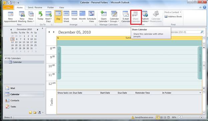The width and height of the screenshot is (208, 121).
Task: Click the zoom slider handle
Action: coord(181,117)
